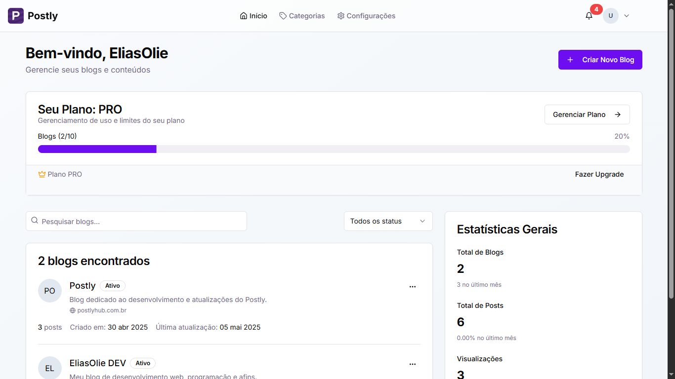The image size is (675, 379).
Task: Click the Fazer Upgrade link
Action: pos(599,174)
